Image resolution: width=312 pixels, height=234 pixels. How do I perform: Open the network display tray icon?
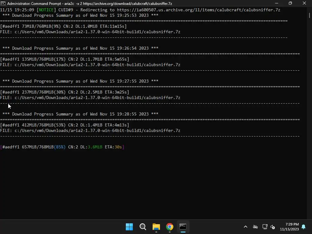click(265, 227)
